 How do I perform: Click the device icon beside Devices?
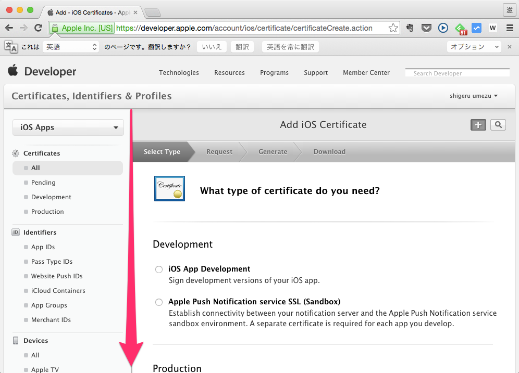point(16,341)
